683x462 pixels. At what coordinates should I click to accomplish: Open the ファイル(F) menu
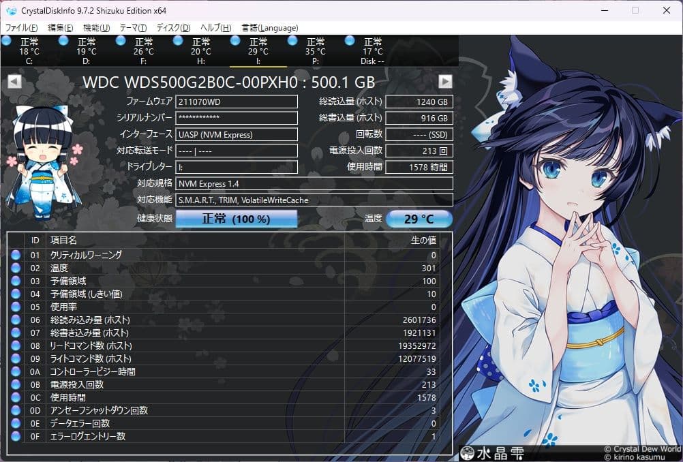[21, 28]
